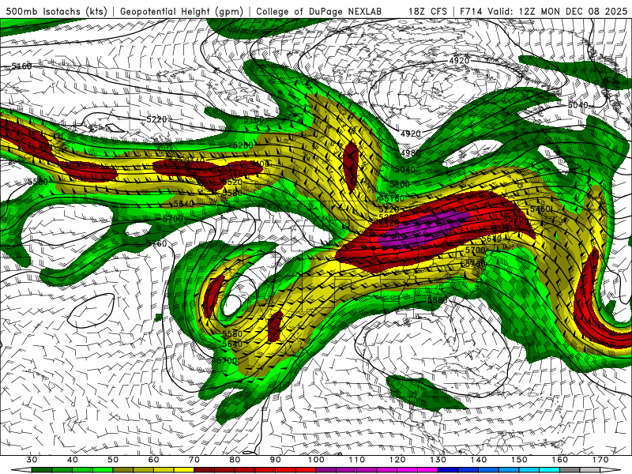Click the 'F714 Valid: 12Z MON DEC 08 2025' text
632x474 pixels.
click(544, 11)
